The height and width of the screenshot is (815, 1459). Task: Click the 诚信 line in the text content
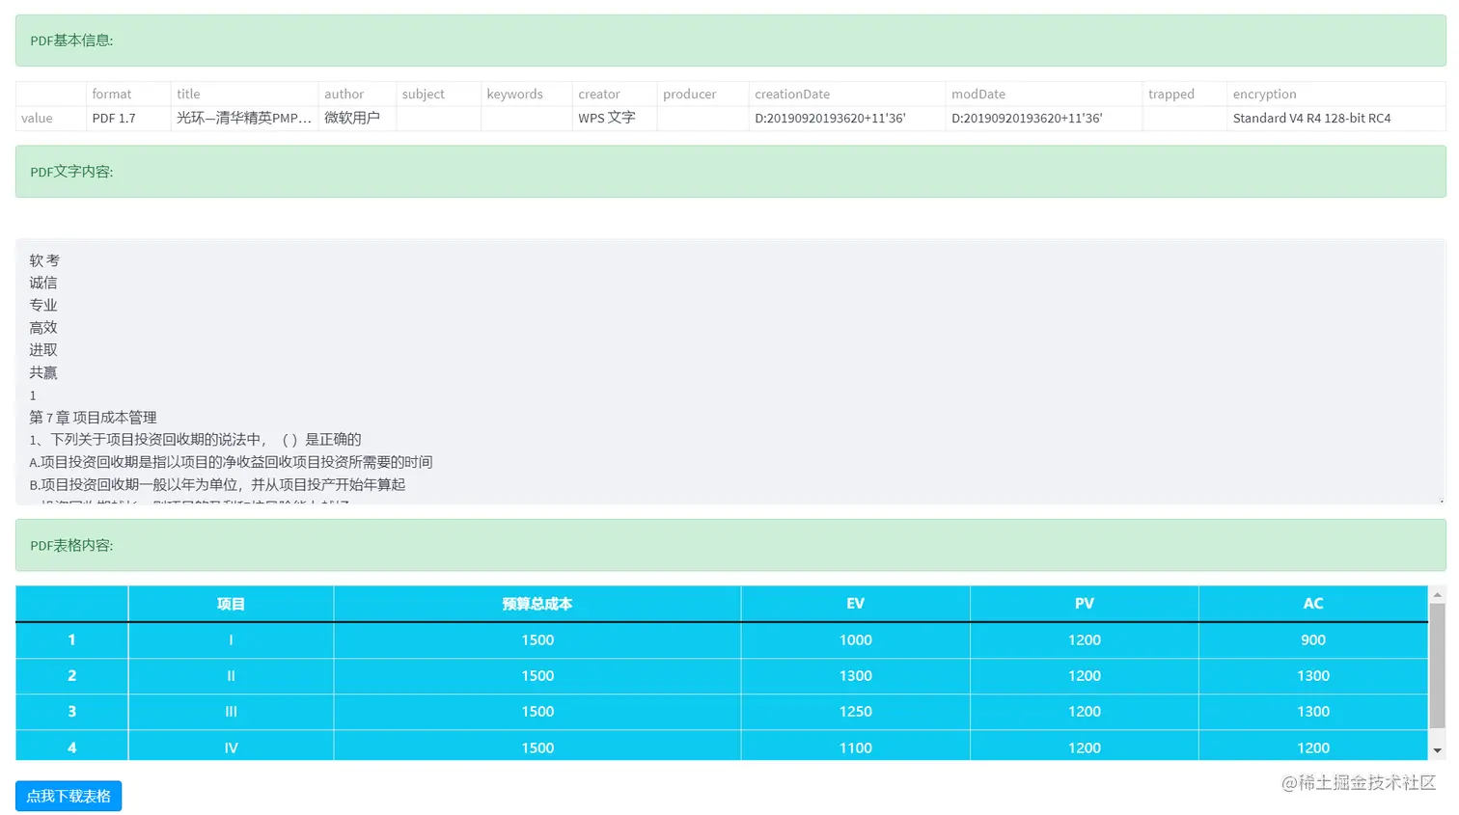43,283
